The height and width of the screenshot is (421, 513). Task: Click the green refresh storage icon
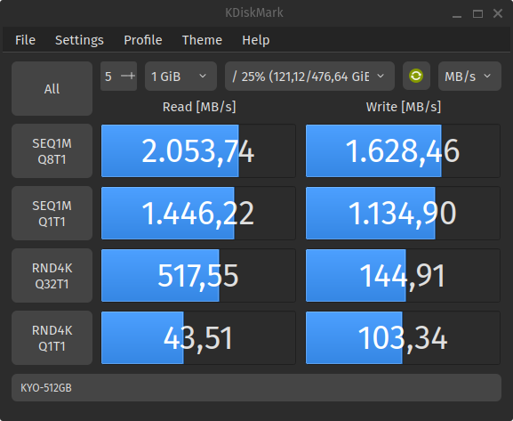(416, 76)
